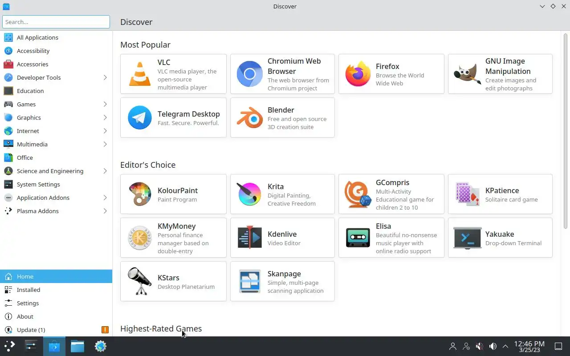The image size is (570, 356).
Task: Click the globe icon in taskbar
Action: [101, 346]
